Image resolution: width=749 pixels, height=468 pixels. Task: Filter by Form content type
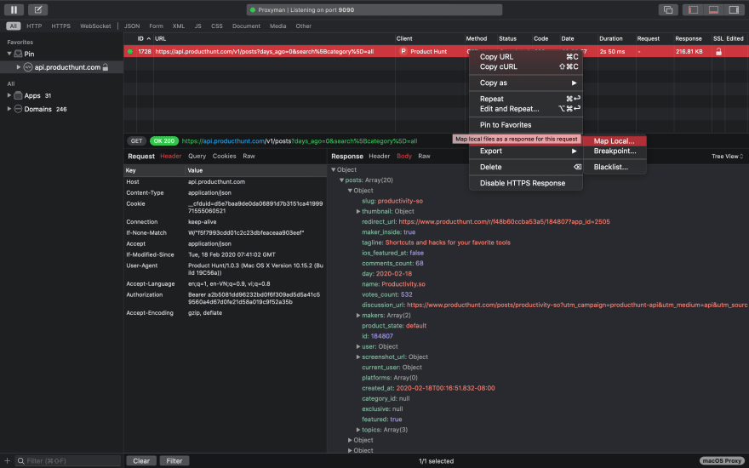(x=156, y=26)
